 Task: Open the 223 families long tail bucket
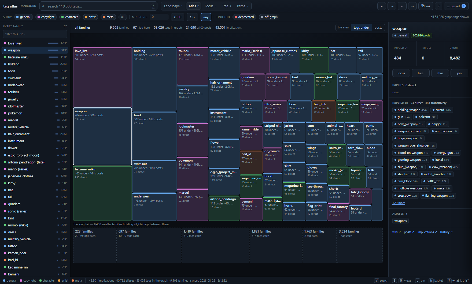pyautogui.click(x=94, y=245)
